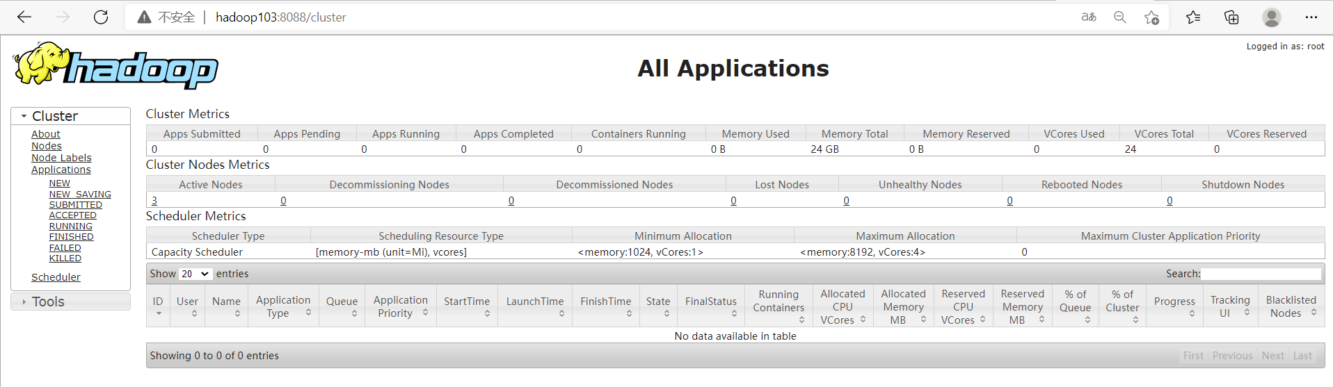Open the browser settings ellipsis menu

click(1311, 17)
